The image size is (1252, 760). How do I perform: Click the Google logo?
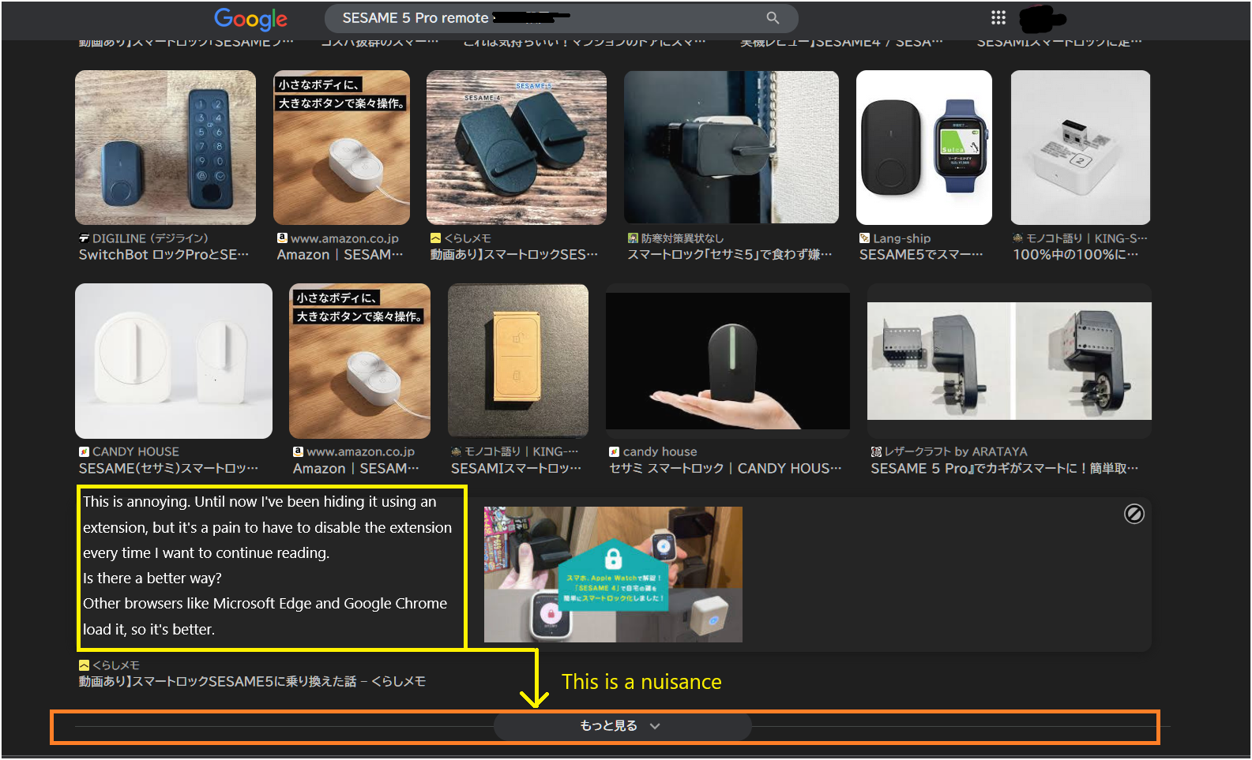click(250, 19)
